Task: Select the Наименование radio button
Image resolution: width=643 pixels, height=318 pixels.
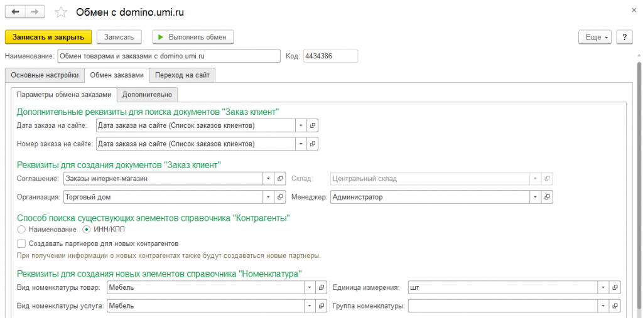Action: click(x=21, y=229)
